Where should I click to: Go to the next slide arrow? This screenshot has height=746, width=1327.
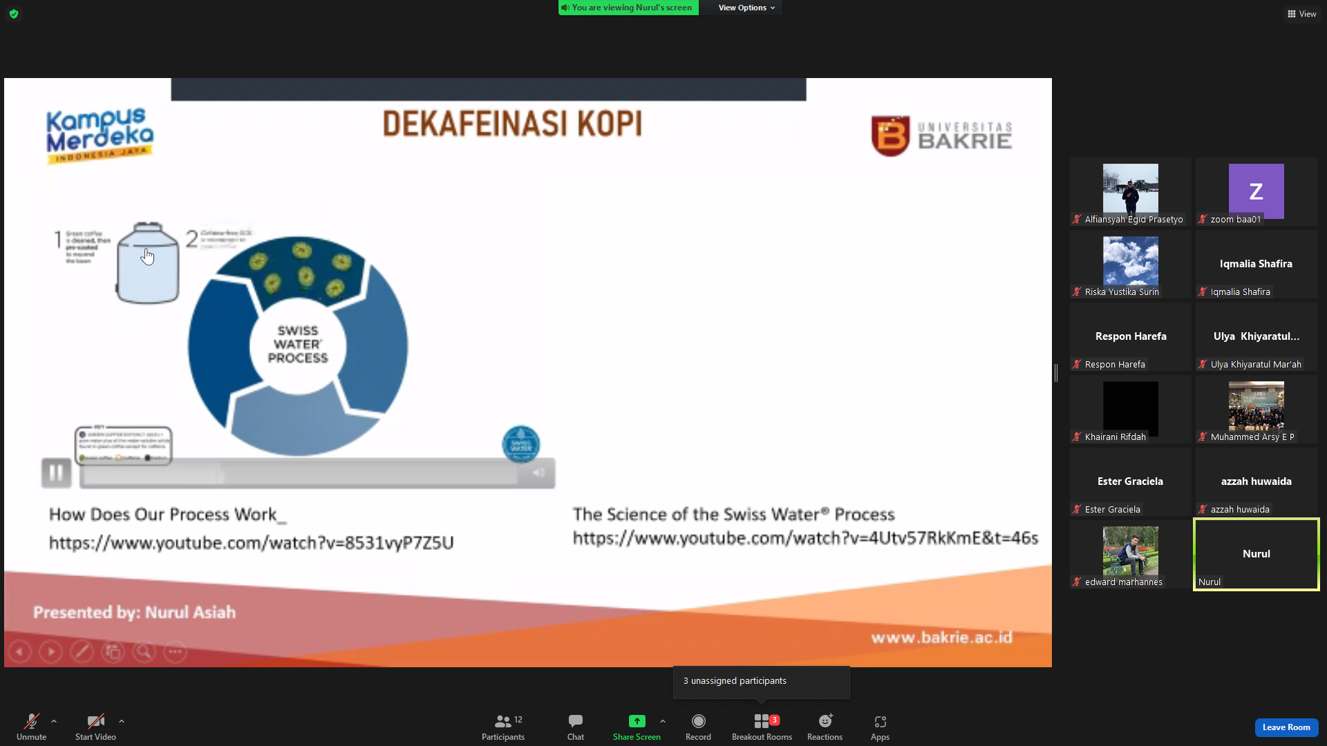click(50, 651)
